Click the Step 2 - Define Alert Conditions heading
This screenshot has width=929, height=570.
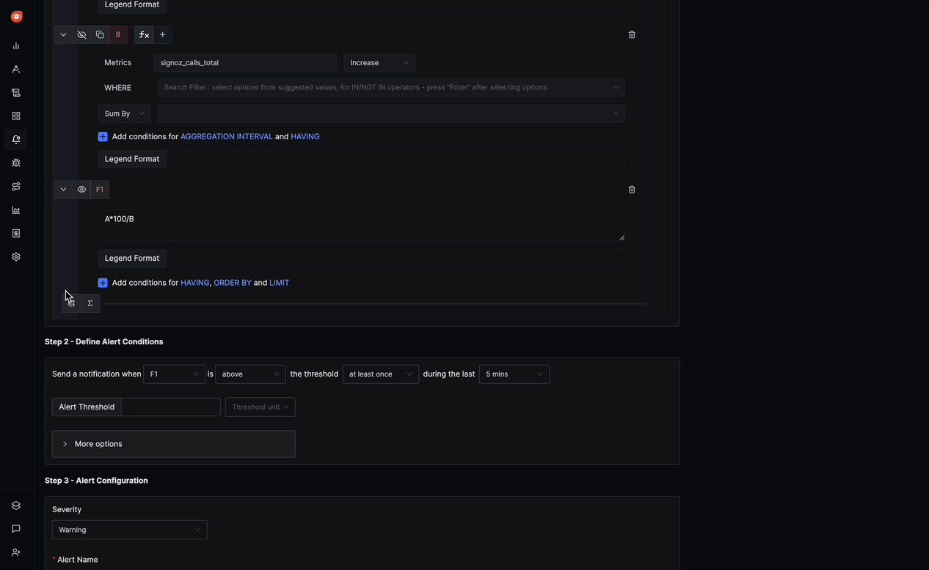point(104,342)
